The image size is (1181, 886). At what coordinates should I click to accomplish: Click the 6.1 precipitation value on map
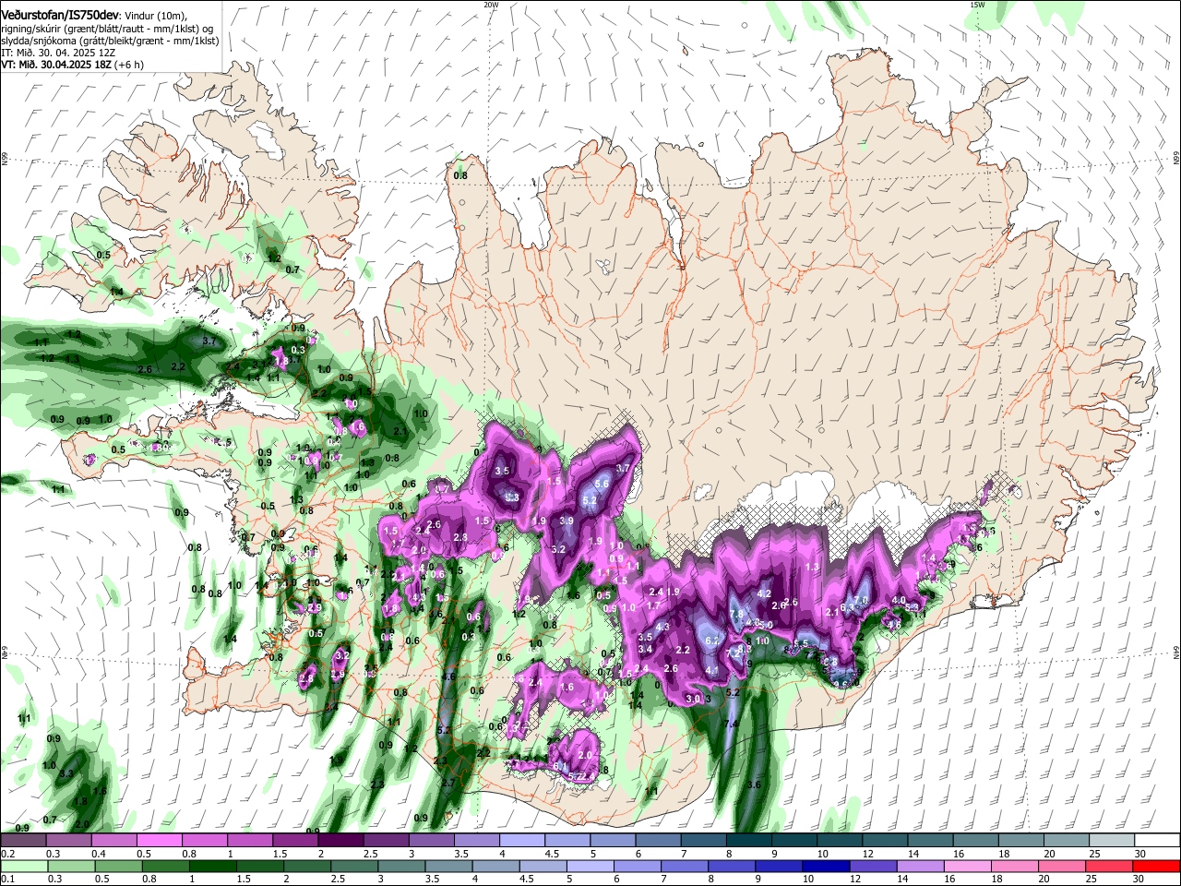pyautogui.click(x=560, y=766)
